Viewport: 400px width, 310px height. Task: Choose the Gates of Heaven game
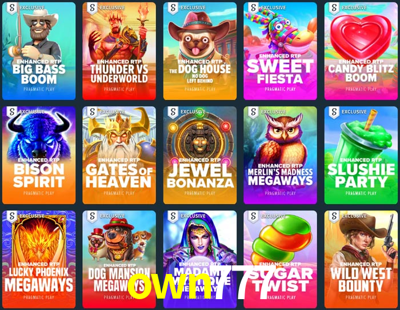point(119,155)
